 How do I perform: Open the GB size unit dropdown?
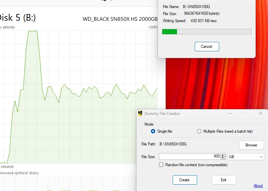[x=246, y=156]
